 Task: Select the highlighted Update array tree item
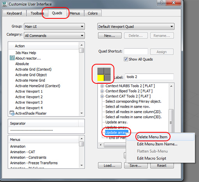(x=117, y=133)
